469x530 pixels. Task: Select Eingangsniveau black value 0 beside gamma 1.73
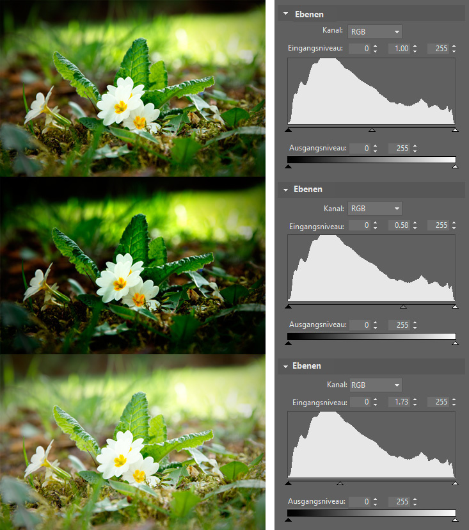pyautogui.click(x=360, y=402)
